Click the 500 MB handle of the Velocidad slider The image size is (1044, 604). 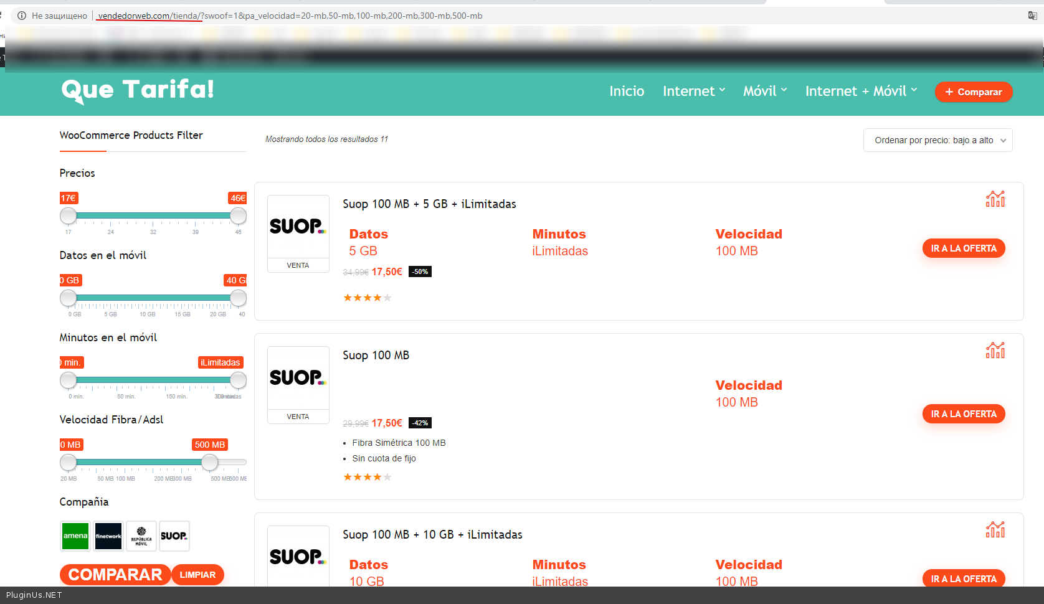[x=210, y=462]
